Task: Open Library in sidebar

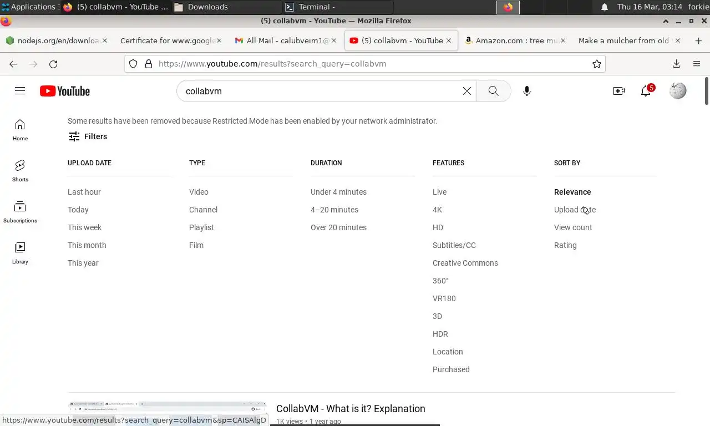Action: (x=20, y=253)
